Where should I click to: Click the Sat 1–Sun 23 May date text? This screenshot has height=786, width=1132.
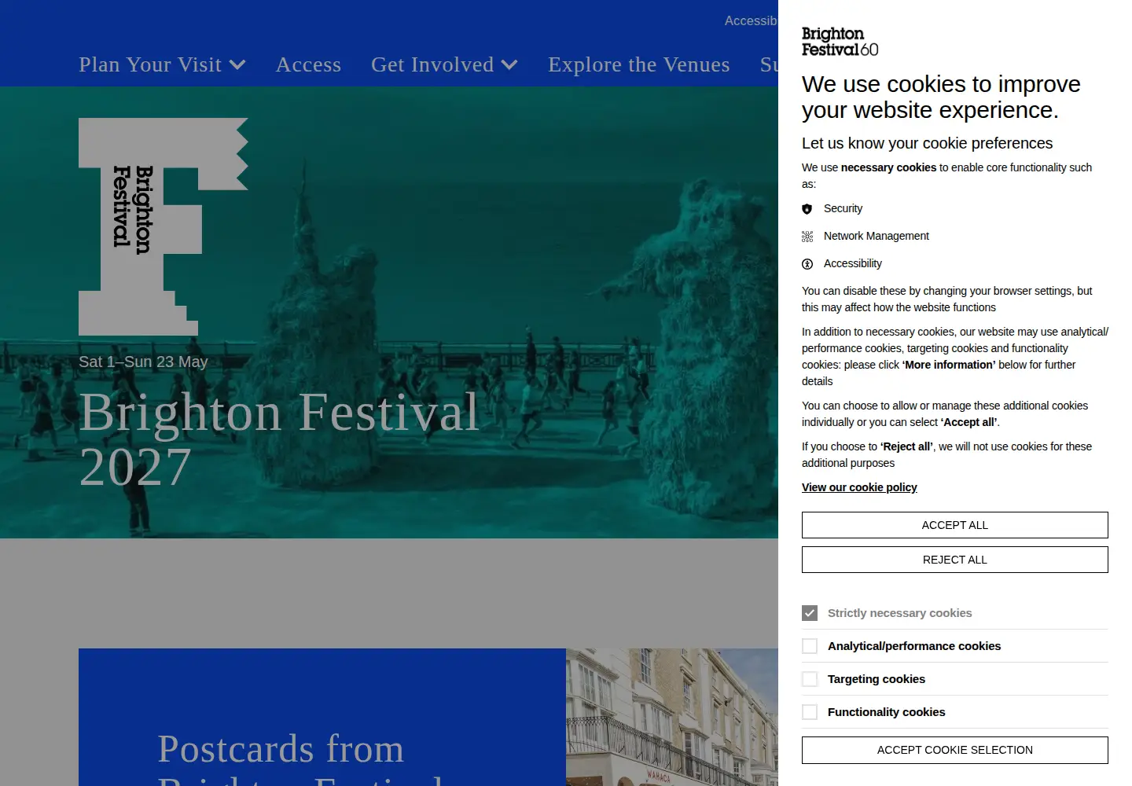[x=143, y=362]
